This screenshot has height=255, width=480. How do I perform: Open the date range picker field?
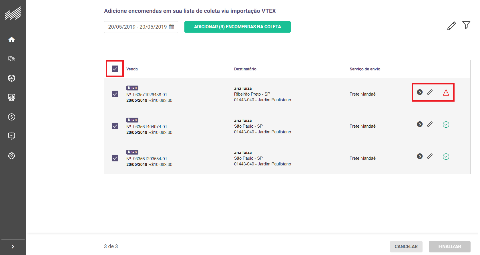[x=141, y=27]
